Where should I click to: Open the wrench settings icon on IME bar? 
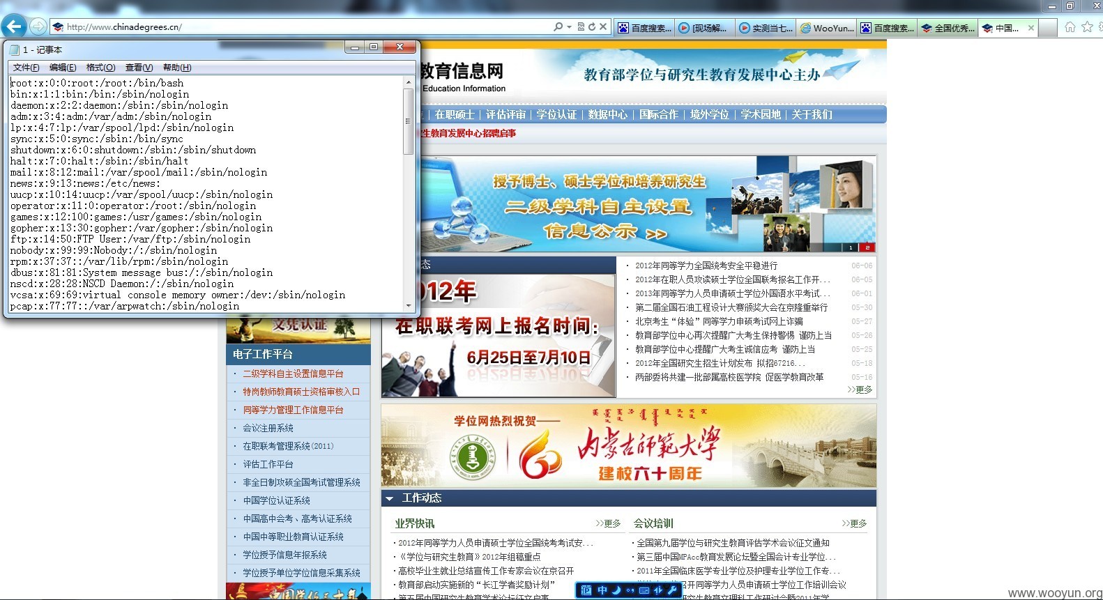point(672,590)
